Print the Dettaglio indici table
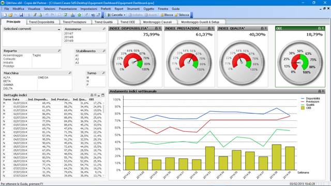The image size is (331, 186). (92, 95)
